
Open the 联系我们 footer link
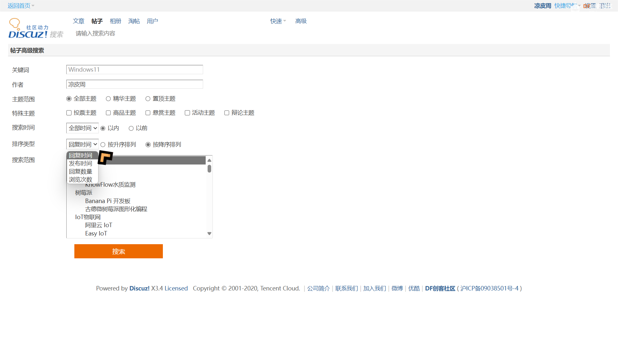click(347, 289)
